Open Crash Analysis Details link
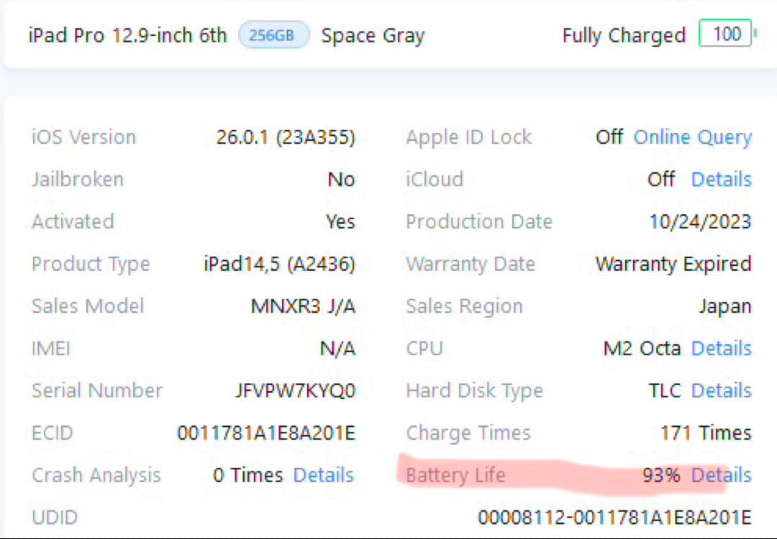This screenshot has height=539, width=777. point(322,474)
